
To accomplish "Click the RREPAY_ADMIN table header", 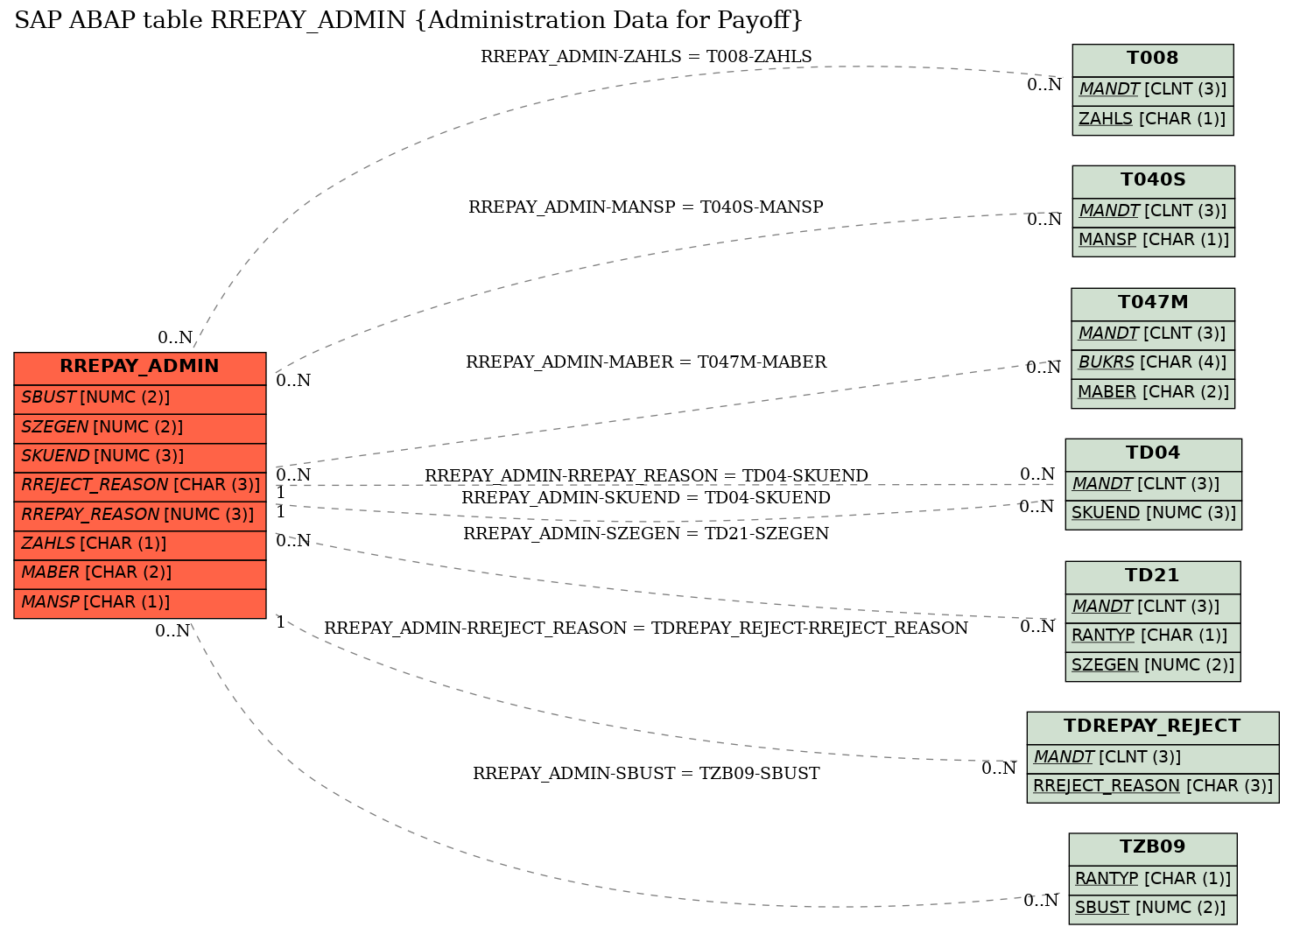I will pyautogui.click(x=140, y=368).
